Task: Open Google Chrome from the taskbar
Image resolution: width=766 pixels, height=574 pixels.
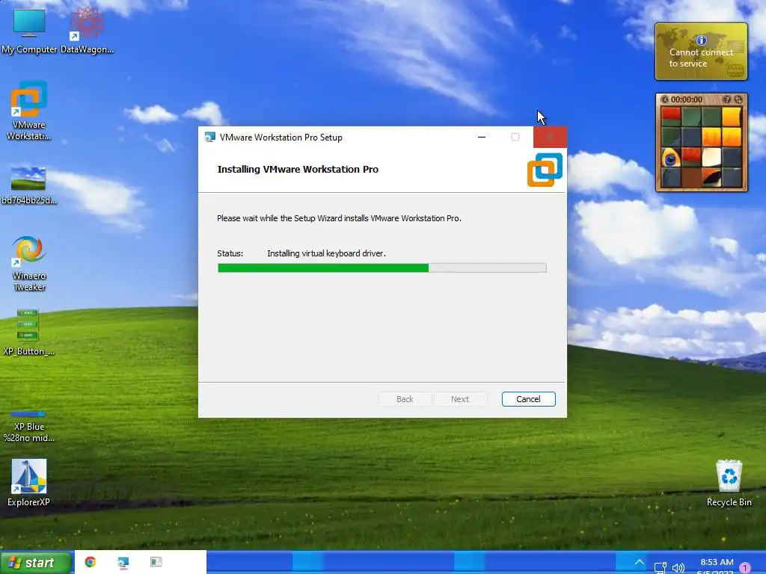Action: point(91,562)
